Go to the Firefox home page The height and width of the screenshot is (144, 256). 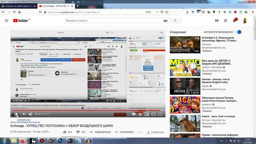(20, 12)
